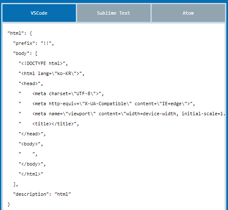
Task: Click the opening <head> string line
Action: 31,83
